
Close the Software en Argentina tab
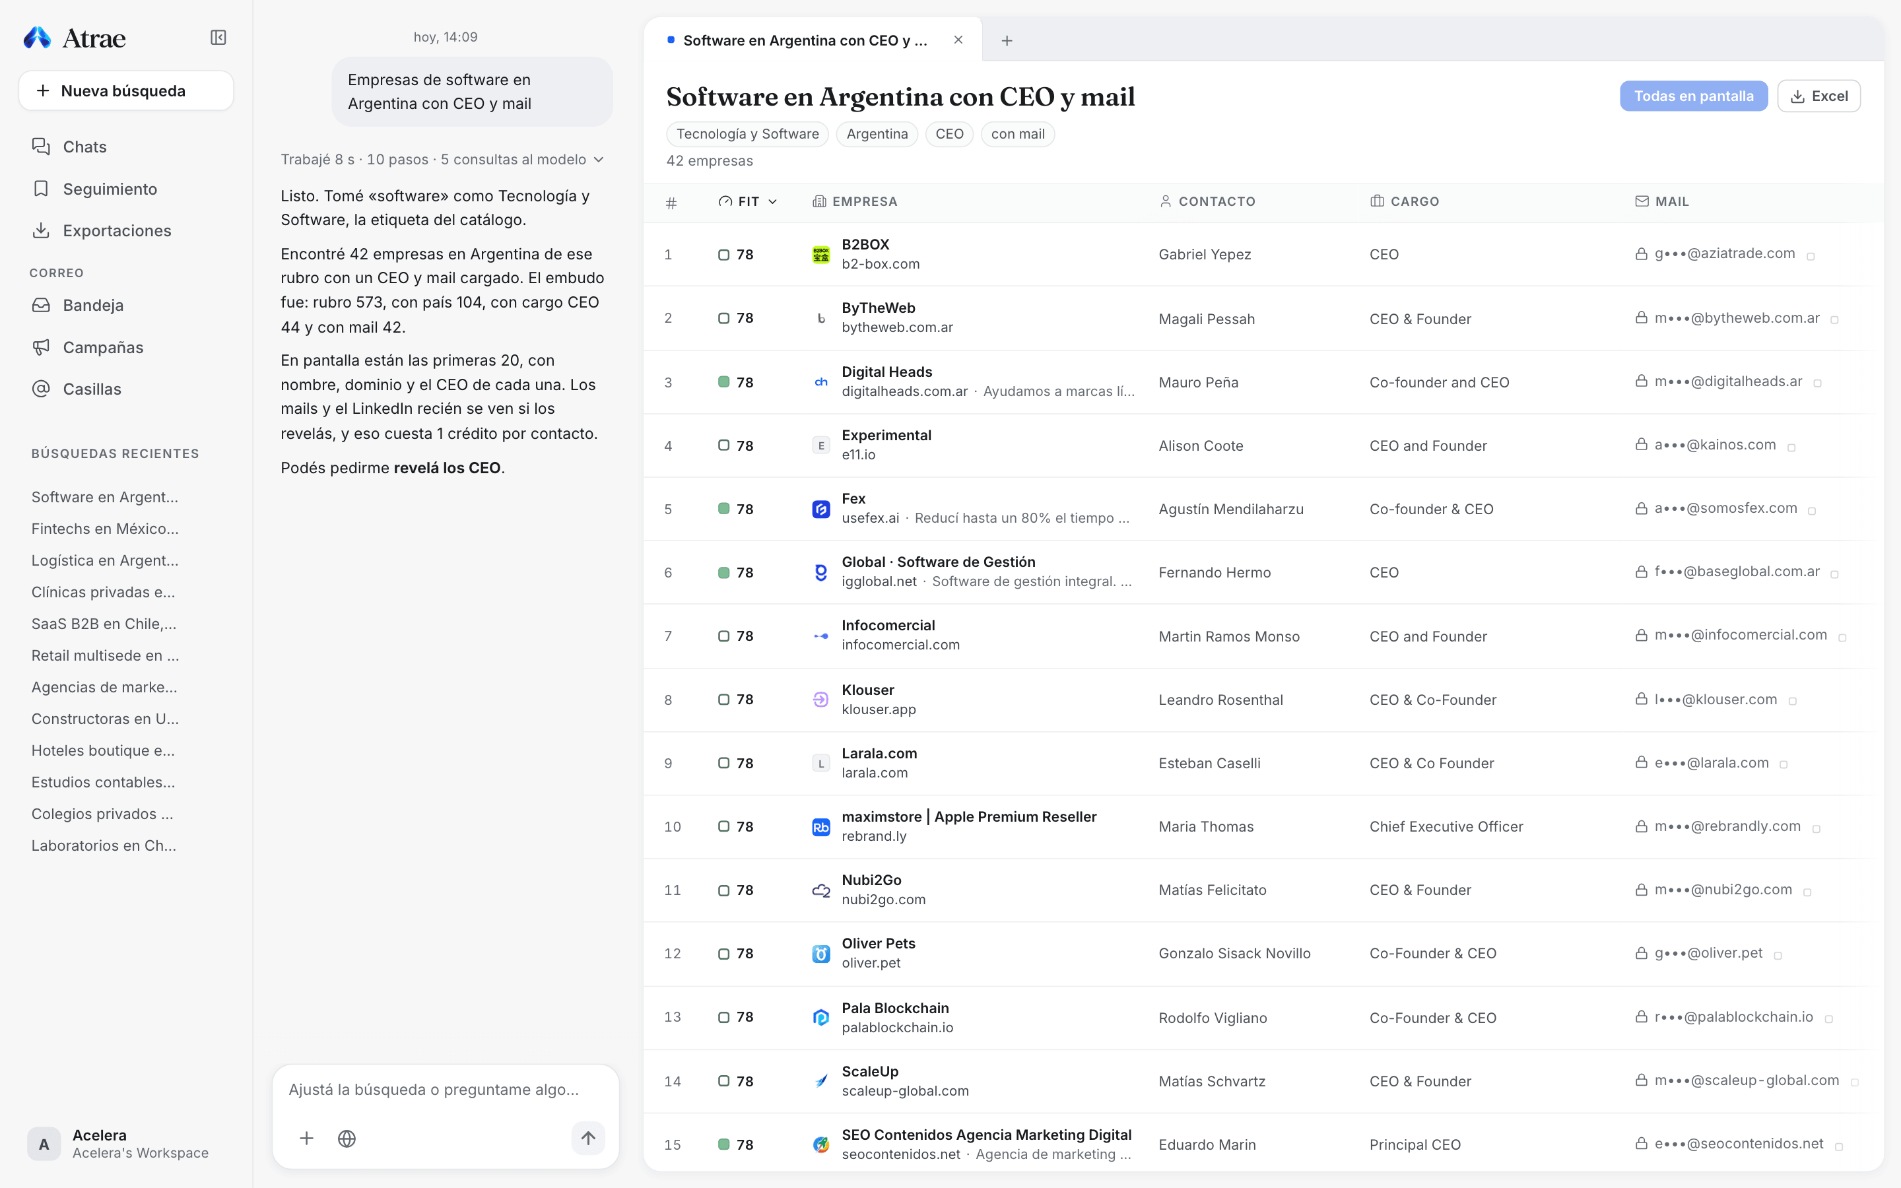(958, 40)
